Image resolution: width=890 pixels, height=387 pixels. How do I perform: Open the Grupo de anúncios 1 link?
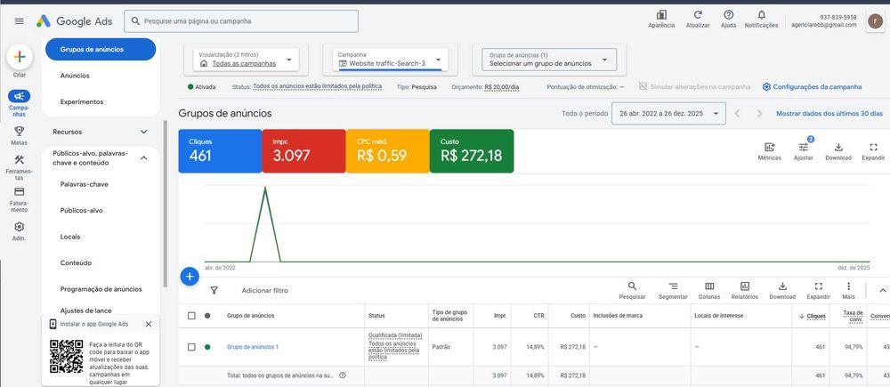click(x=253, y=347)
